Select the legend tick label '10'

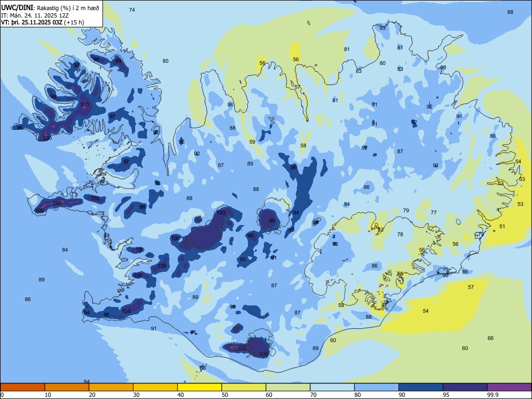point(48,395)
